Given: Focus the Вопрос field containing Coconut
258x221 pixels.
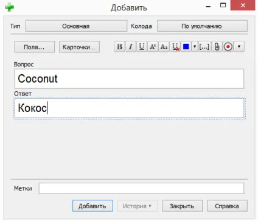Looking at the screenshot, I should click(129, 79).
